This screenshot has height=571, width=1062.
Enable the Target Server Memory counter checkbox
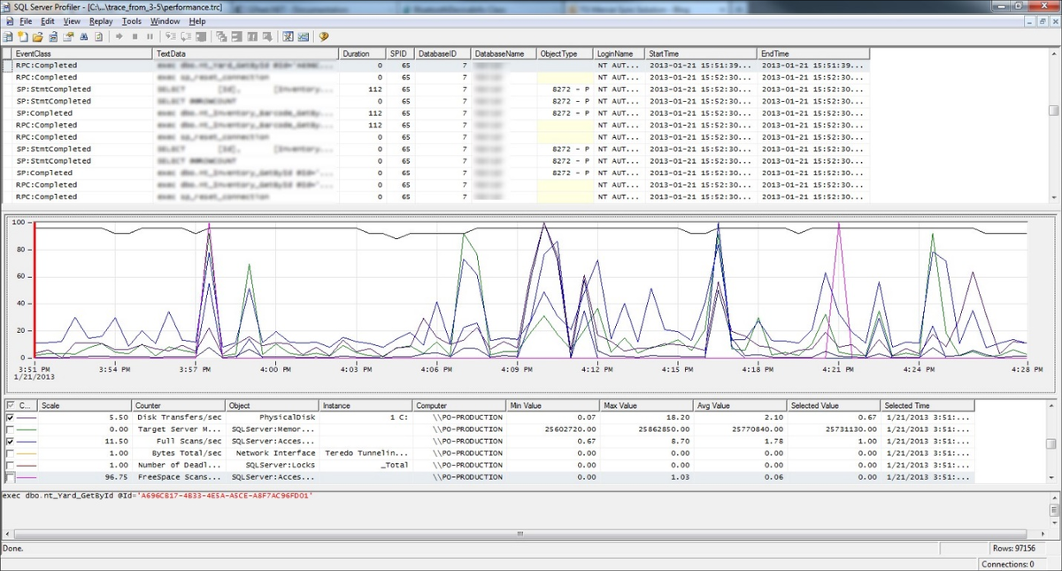click(11, 428)
